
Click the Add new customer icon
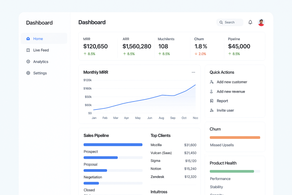(212, 82)
